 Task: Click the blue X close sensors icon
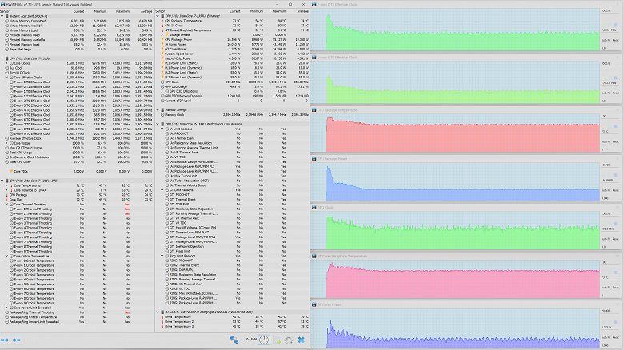pos(302,340)
